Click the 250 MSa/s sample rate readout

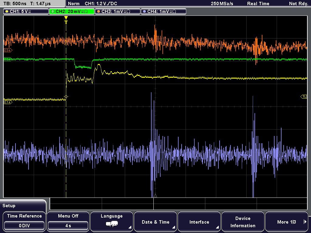pos(222,4)
